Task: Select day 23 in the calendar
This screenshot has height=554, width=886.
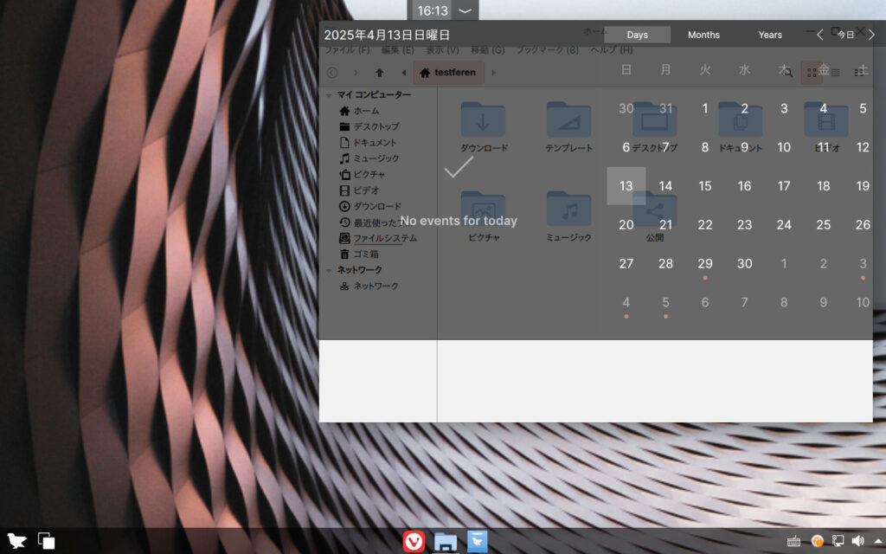Action: click(x=744, y=225)
